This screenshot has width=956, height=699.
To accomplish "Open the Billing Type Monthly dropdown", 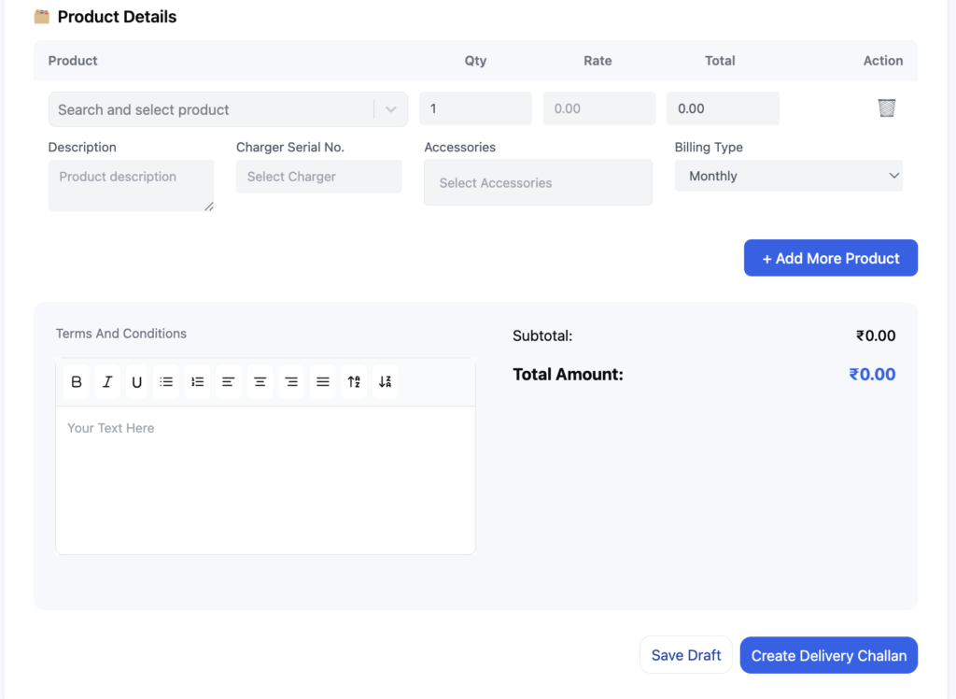I will click(788, 176).
